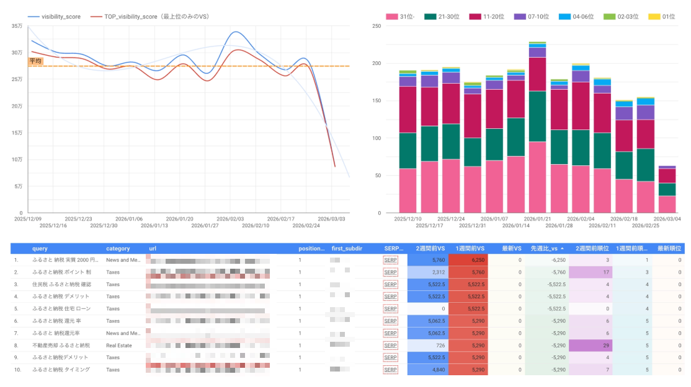
Task: Click the 1週間前VS column header
Action: [x=469, y=248]
